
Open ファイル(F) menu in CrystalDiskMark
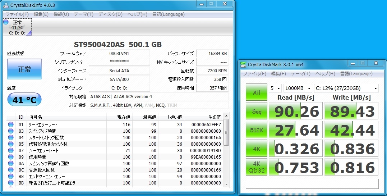(x=254, y=74)
